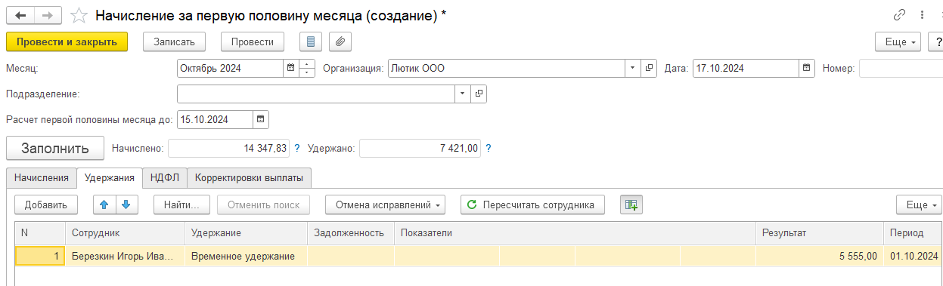Open the calendar picker for Дата
The width and height of the screenshot is (943, 286).
(x=807, y=69)
